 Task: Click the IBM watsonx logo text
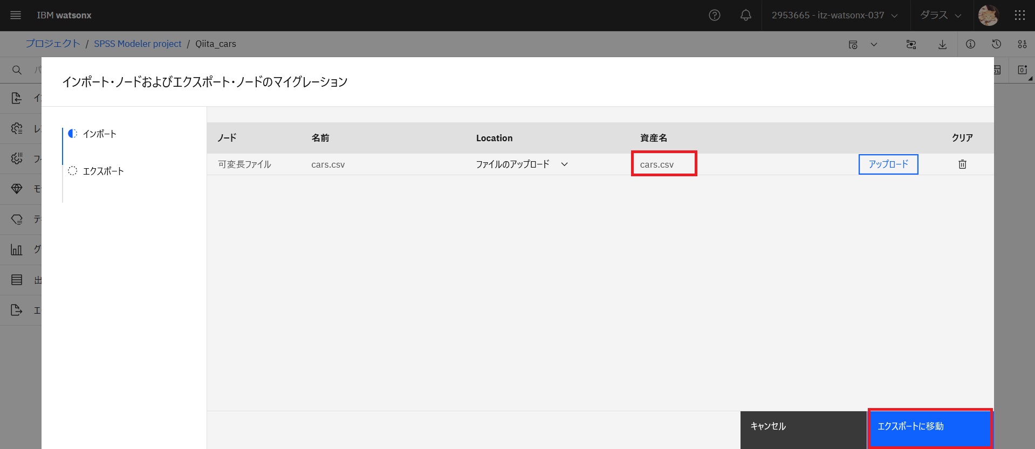click(64, 15)
